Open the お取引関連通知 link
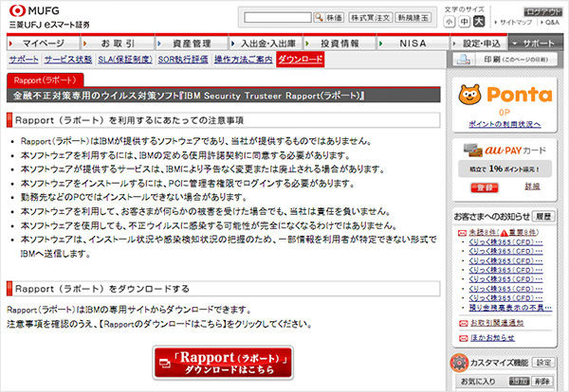 click(497, 323)
